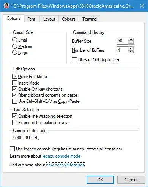Viewport: 148px width, 187px height.
Task: Toggle QuickEdit Mode checkbox
Action: pyautogui.click(x=30, y=77)
